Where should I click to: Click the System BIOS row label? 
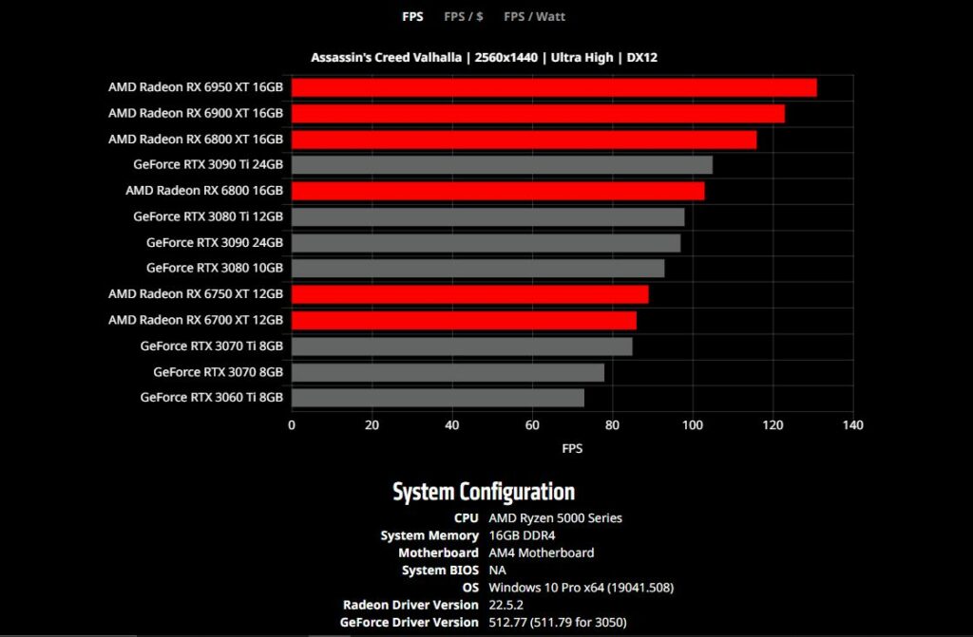point(440,571)
